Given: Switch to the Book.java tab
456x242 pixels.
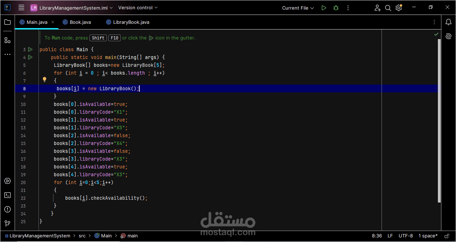Looking at the screenshot, I should pos(77,22).
